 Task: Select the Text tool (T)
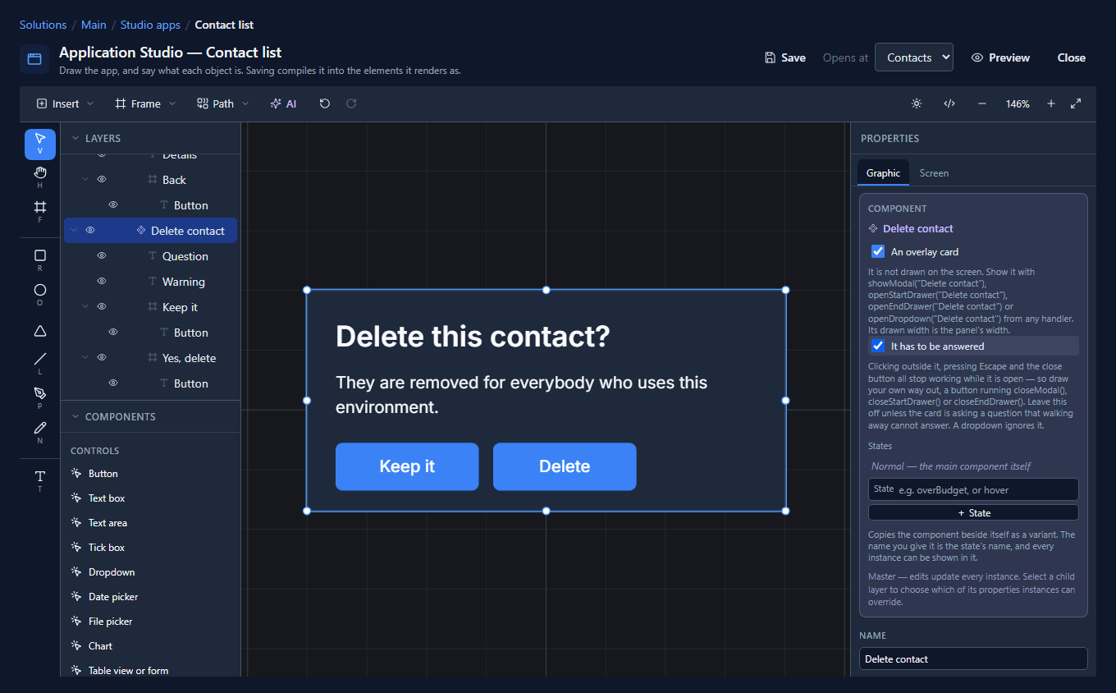pyautogui.click(x=40, y=481)
